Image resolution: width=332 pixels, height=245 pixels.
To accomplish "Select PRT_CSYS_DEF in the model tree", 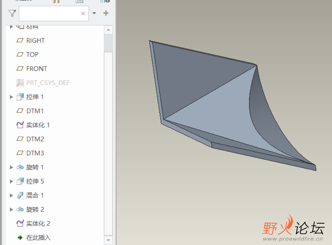I will coord(48,83).
